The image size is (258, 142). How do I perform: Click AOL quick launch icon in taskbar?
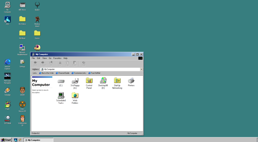(x=15, y=140)
